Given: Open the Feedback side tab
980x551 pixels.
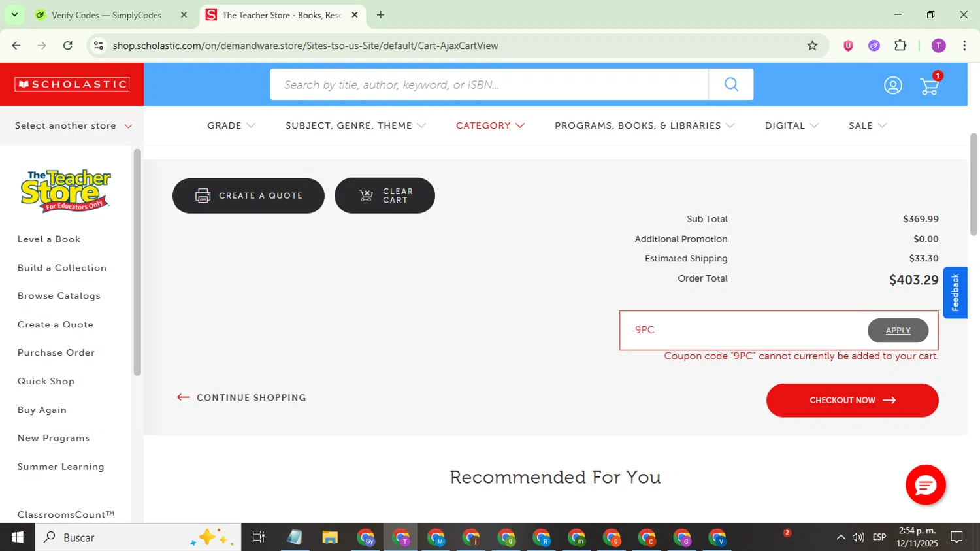Looking at the screenshot, I should [x=955, y=293].
